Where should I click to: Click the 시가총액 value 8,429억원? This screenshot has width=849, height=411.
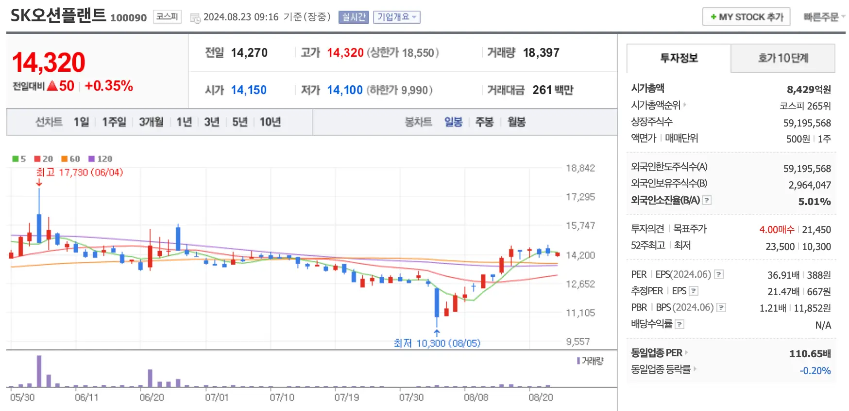pyautogui.click(x=809, y=89)
